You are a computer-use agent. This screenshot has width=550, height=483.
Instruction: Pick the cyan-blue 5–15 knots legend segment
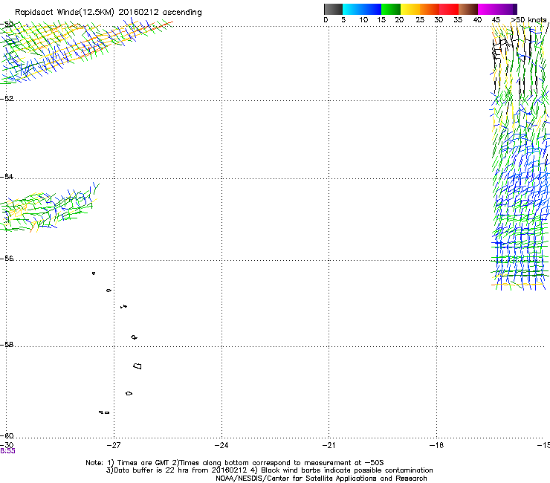(362, 9)
